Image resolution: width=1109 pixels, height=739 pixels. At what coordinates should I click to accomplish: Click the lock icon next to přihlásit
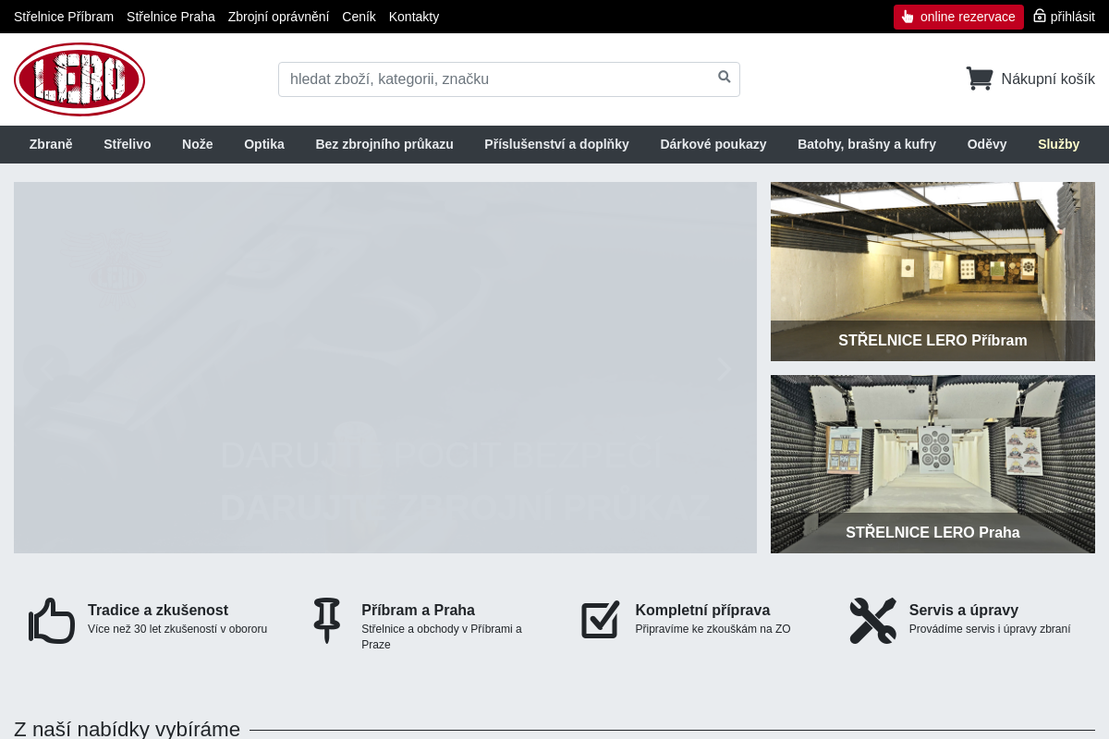point(1040,16)
